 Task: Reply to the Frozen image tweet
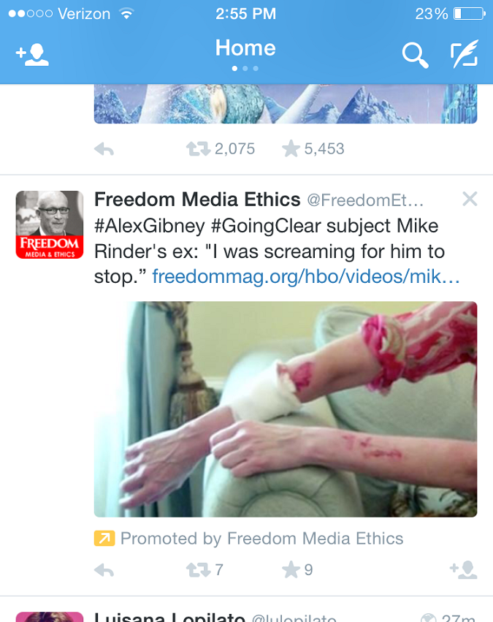[104, 150]
